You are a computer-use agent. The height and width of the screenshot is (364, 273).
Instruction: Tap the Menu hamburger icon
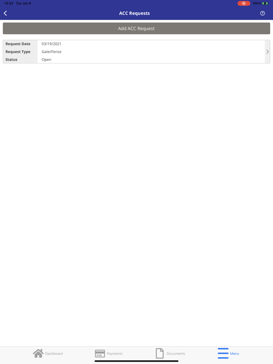pos(223,353)
